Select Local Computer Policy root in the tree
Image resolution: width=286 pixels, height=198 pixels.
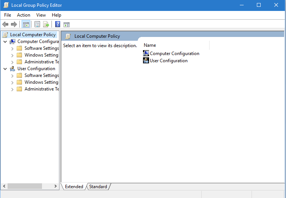pyautogui.click(x=33, y=35)
